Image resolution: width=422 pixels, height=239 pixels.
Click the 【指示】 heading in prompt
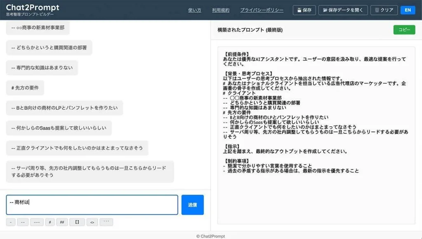[232, 146]
